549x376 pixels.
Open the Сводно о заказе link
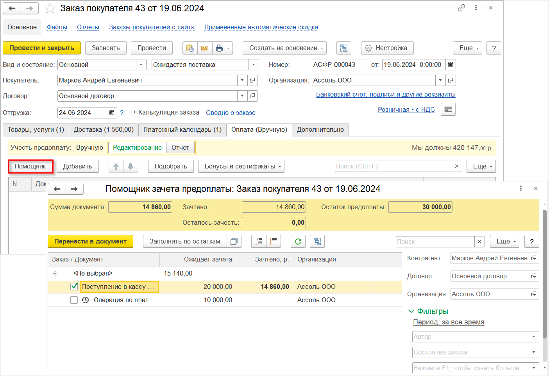tap(231, 113)
